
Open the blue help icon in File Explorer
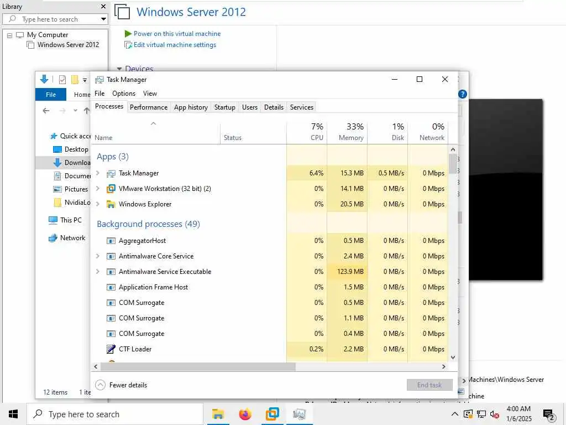(463, 94)
